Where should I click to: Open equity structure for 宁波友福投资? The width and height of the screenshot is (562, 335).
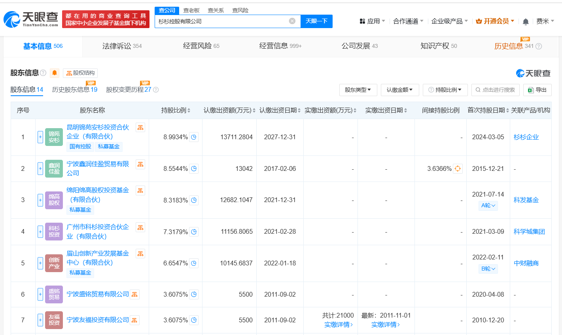[135, 320]
